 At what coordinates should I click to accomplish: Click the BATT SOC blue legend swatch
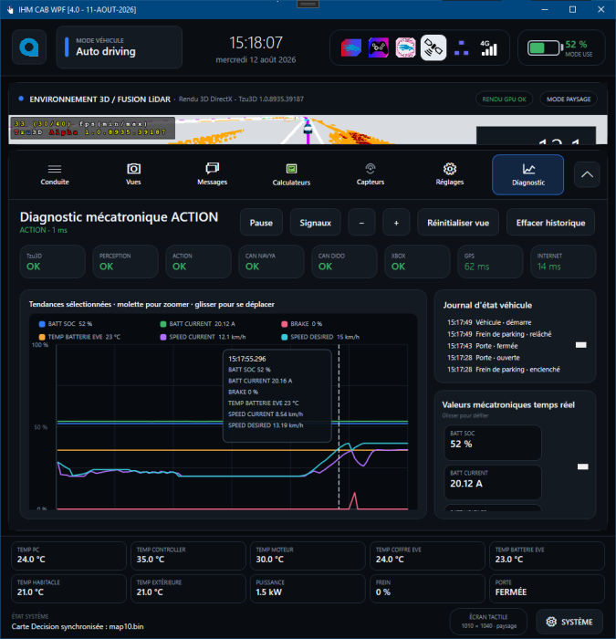[x=42, y=324]
